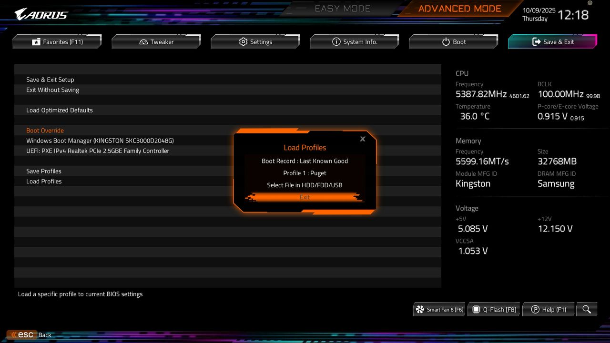Screen dimensions: 610x343
Task: Boot override to Windows Boot Manager KINGSTON drive
Action: coord(100,141)
